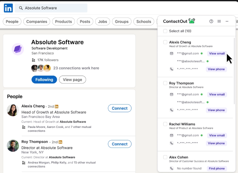This screenshot has width=238, height=173.
Task: Click Rachel Williams's name in ContactOut
Action: point(182,124)
